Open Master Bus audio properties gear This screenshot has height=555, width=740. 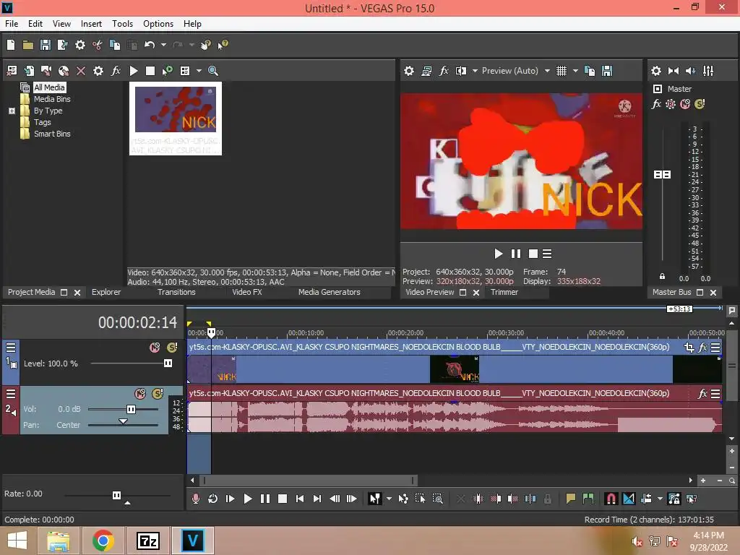[x=656, y=71]
